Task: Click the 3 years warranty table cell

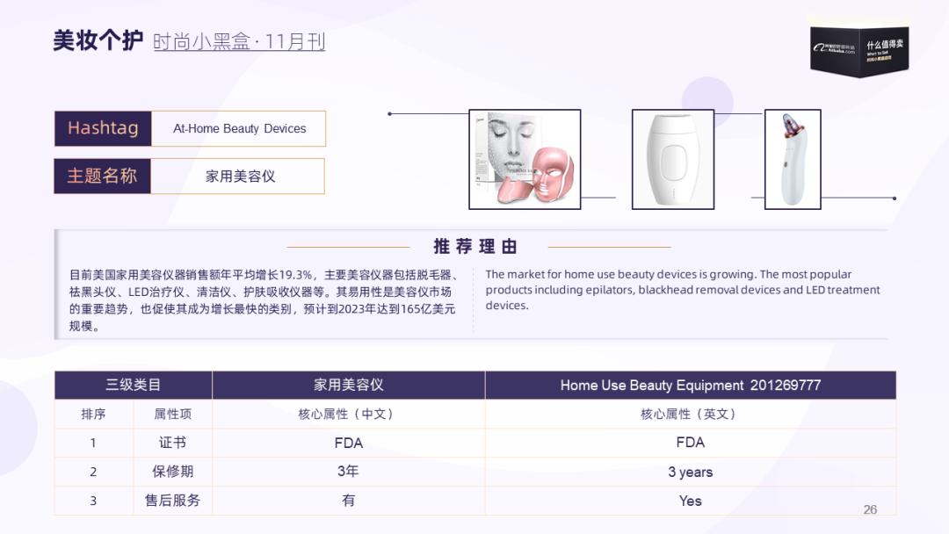Action: coord(691,472)
